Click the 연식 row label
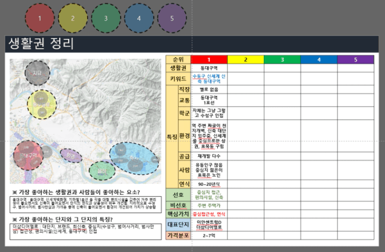 pos(185,184)
